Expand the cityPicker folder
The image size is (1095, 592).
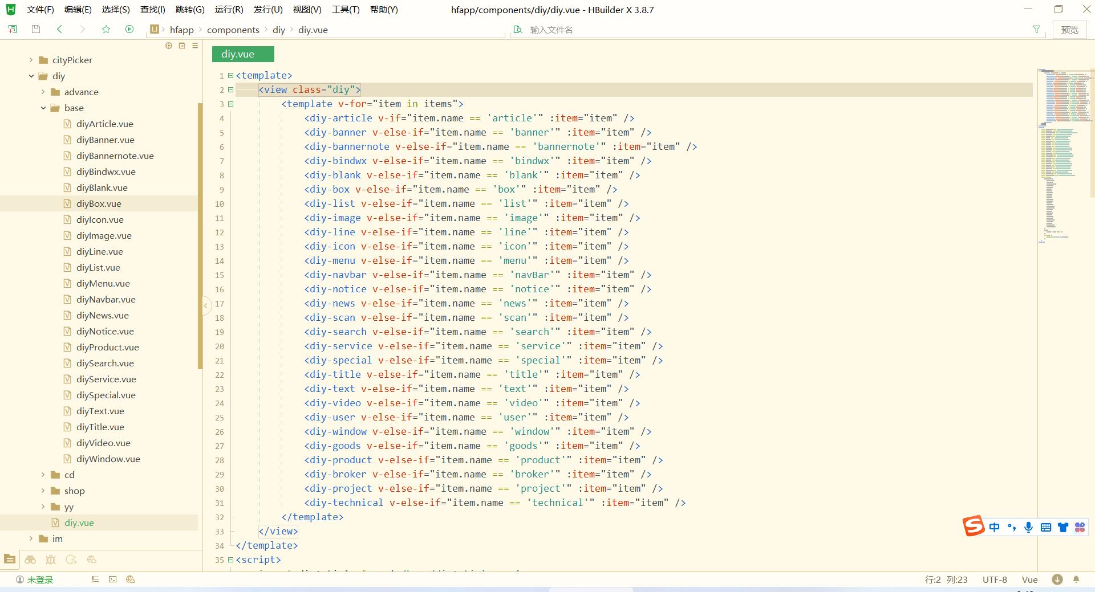[31, 60]
